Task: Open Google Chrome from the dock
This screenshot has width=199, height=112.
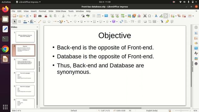Action: (x=5, y=49)
